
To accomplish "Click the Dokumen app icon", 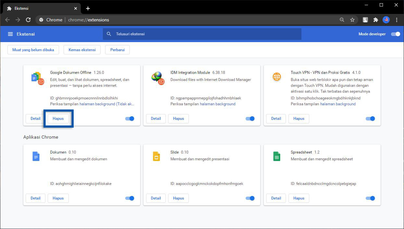I will pos(36,156).
